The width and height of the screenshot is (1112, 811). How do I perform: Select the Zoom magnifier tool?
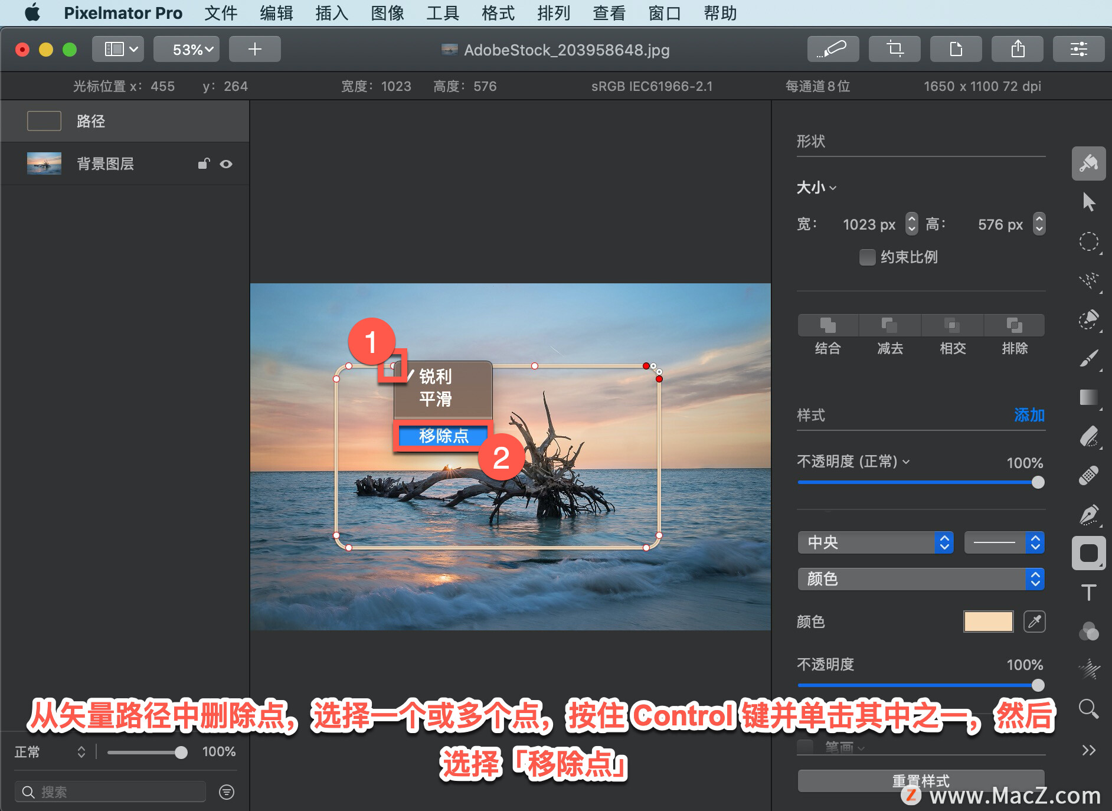[x=1089, y=708]
